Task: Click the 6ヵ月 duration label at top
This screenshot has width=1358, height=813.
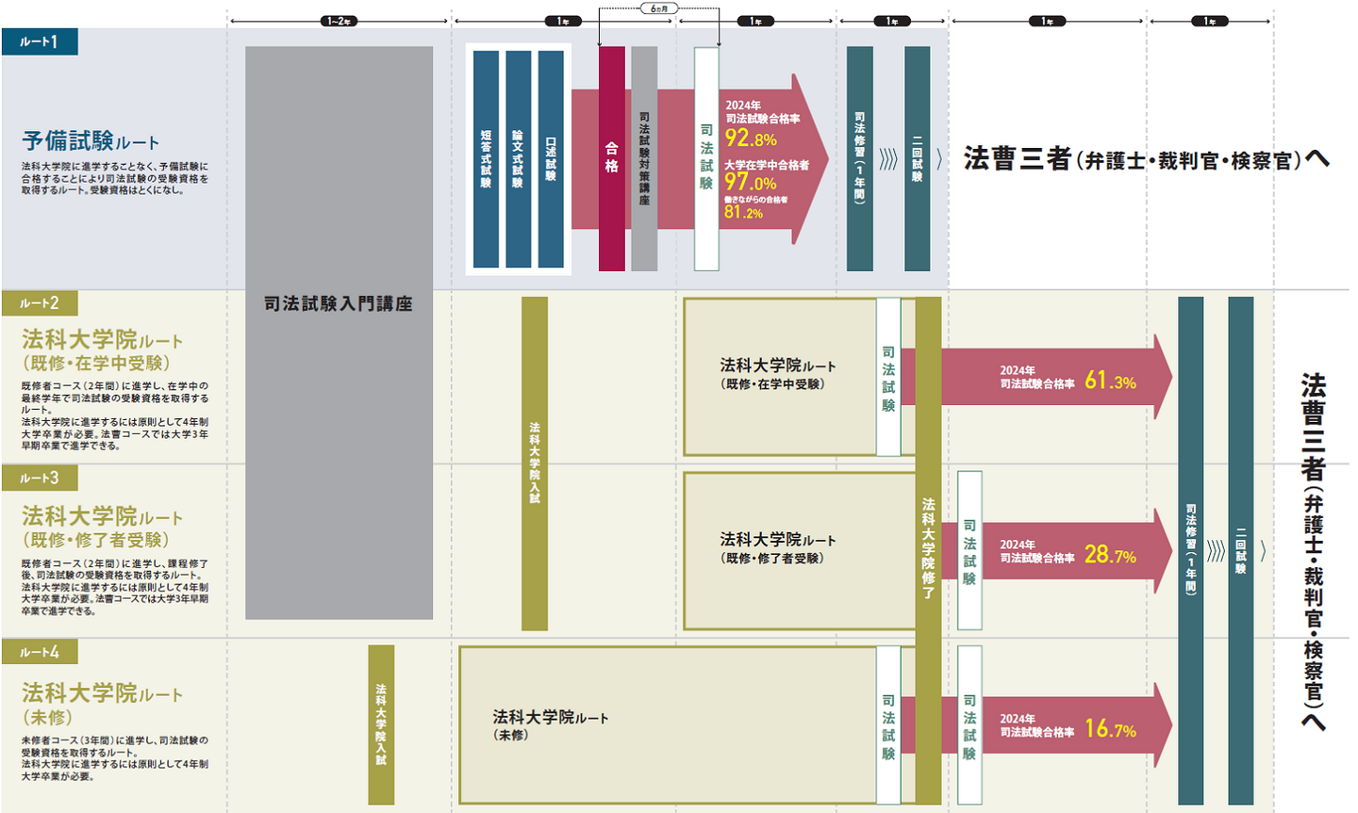Action: pos(658,8)
